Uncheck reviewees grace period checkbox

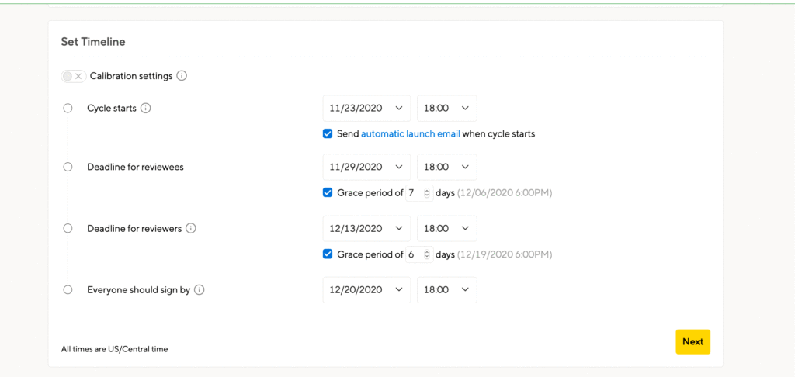tap(328, 193)
